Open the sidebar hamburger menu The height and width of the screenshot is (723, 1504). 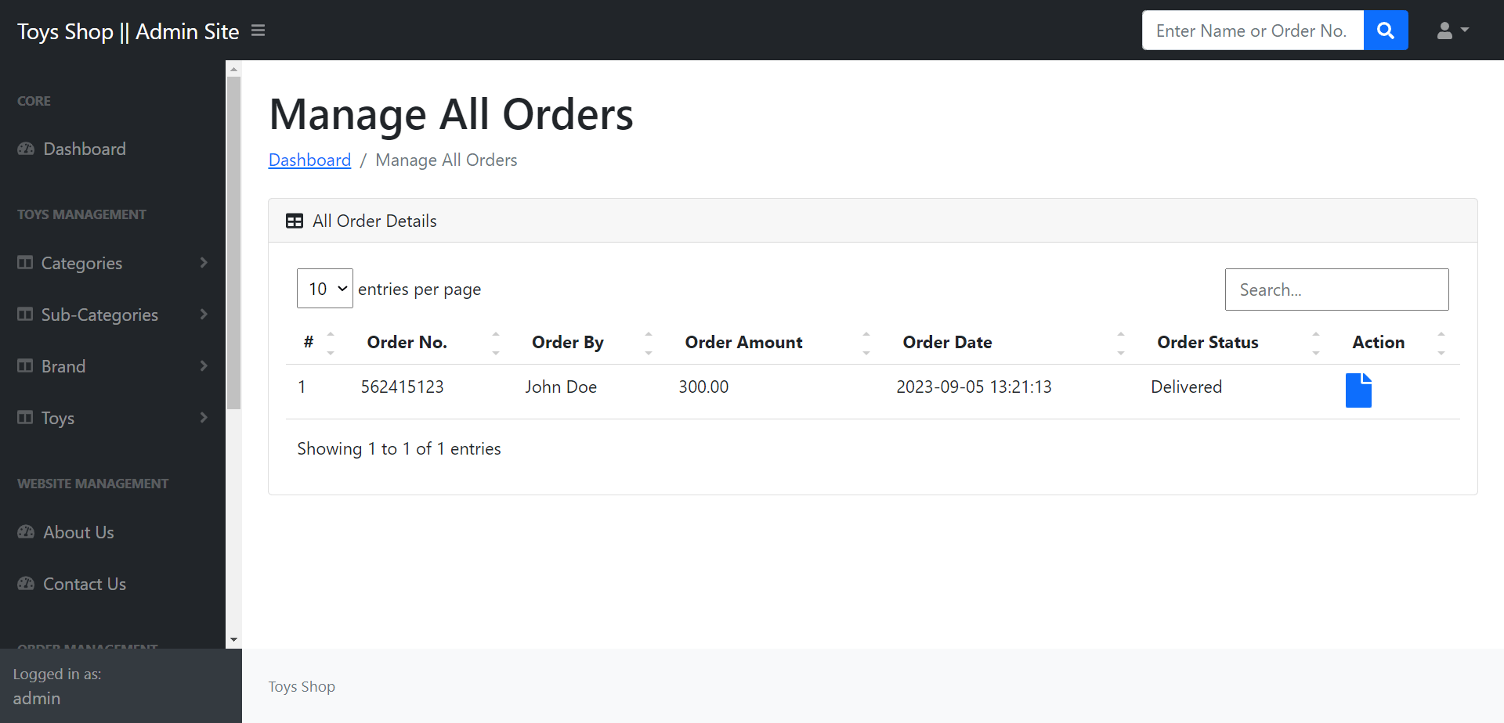coord(257,30)
